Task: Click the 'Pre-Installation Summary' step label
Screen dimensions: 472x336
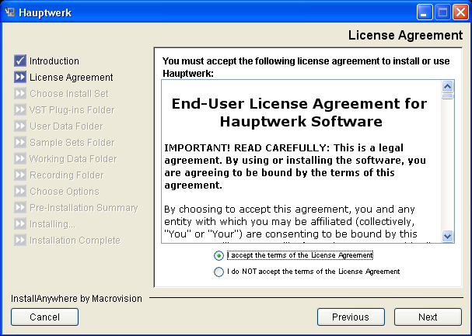Action: [84, 207]
